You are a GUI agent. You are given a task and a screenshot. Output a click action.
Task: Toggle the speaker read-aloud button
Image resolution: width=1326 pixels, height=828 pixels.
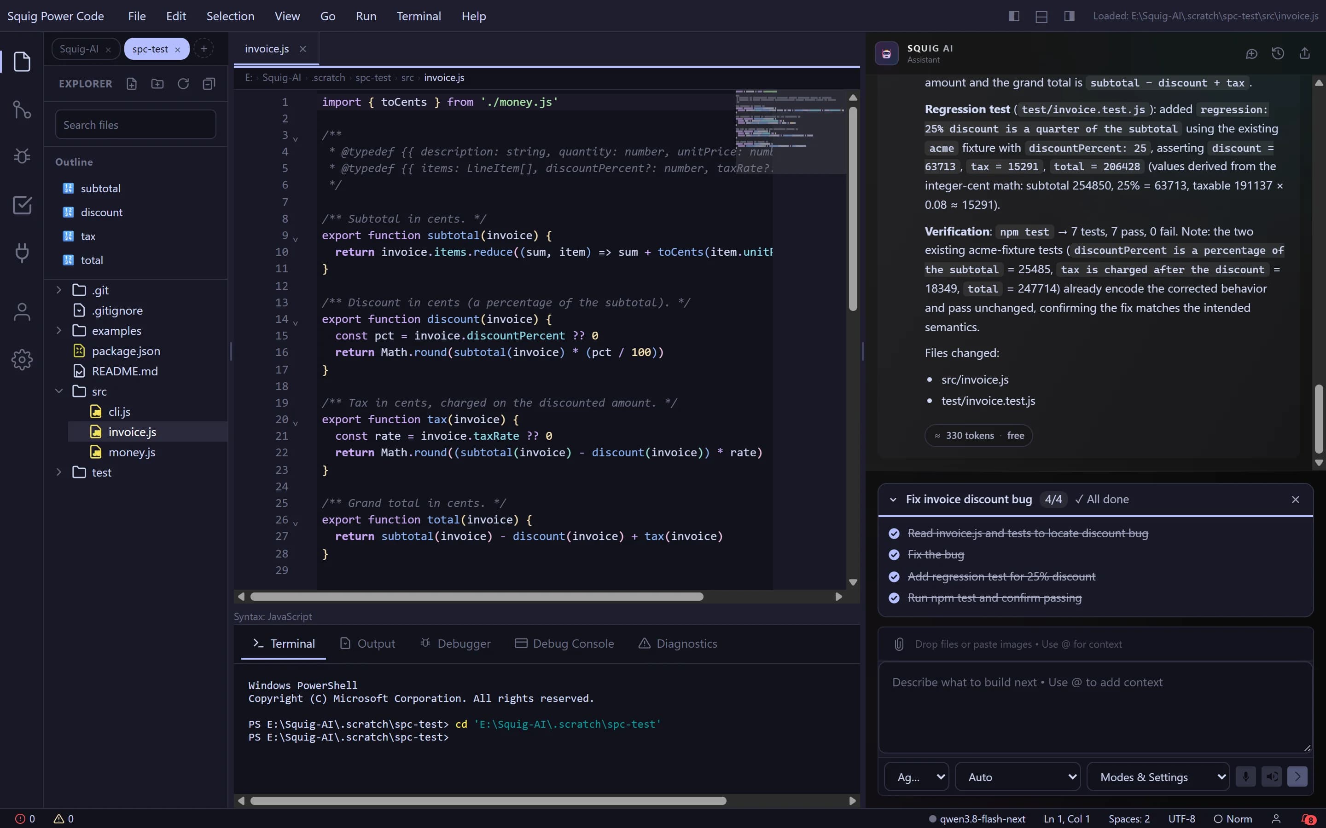pyautogui.click(x=1272, y=776)
